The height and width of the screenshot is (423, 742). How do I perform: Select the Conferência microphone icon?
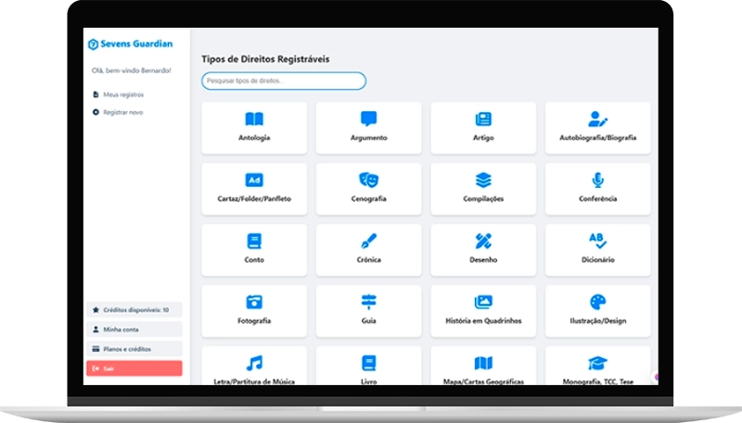coord(598,180)
